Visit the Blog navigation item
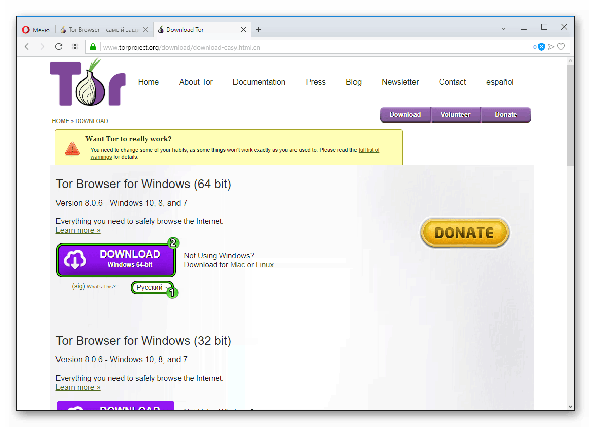The image size is (591, 427). (353, 82)
